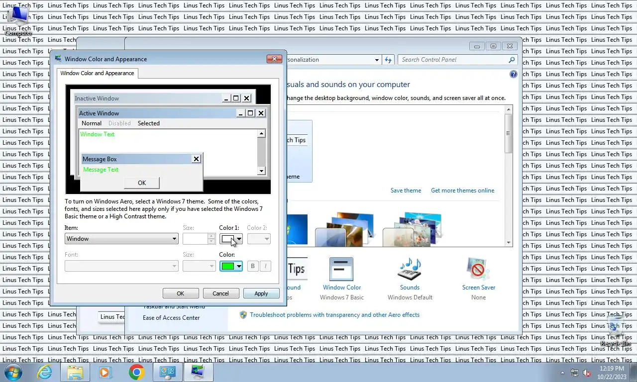Select the Characters theme thumbnail
This screenshot has width=637, height=382.
412,229
